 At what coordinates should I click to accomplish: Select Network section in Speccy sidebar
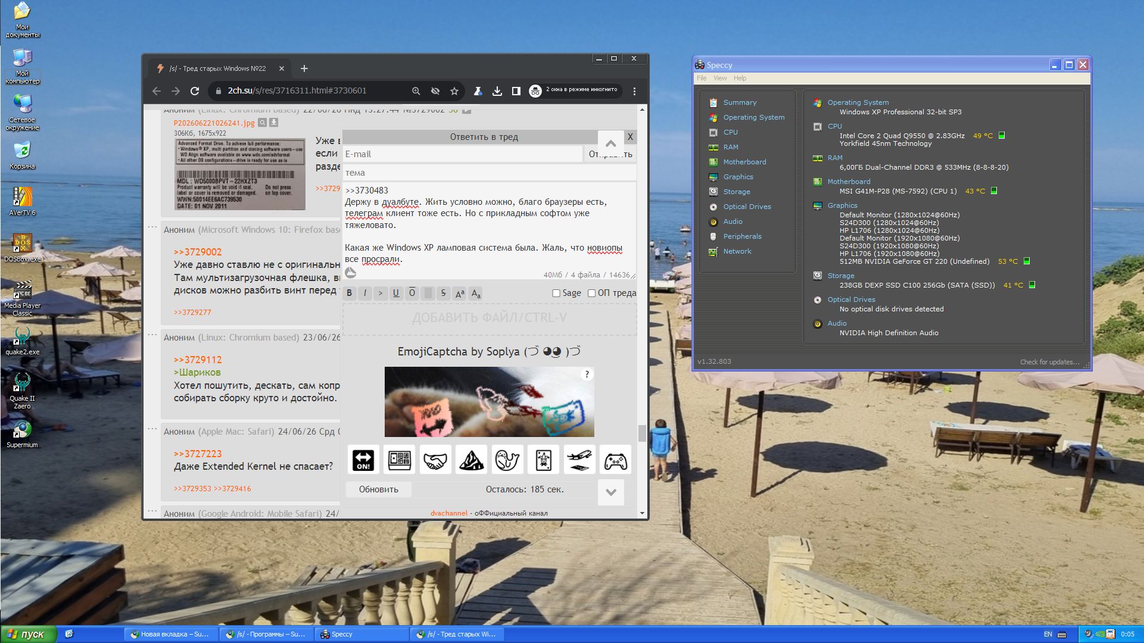coord(737,251)
